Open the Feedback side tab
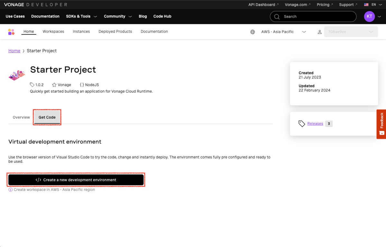The width and height of the screenshot is (386, 247). (381, 124)
